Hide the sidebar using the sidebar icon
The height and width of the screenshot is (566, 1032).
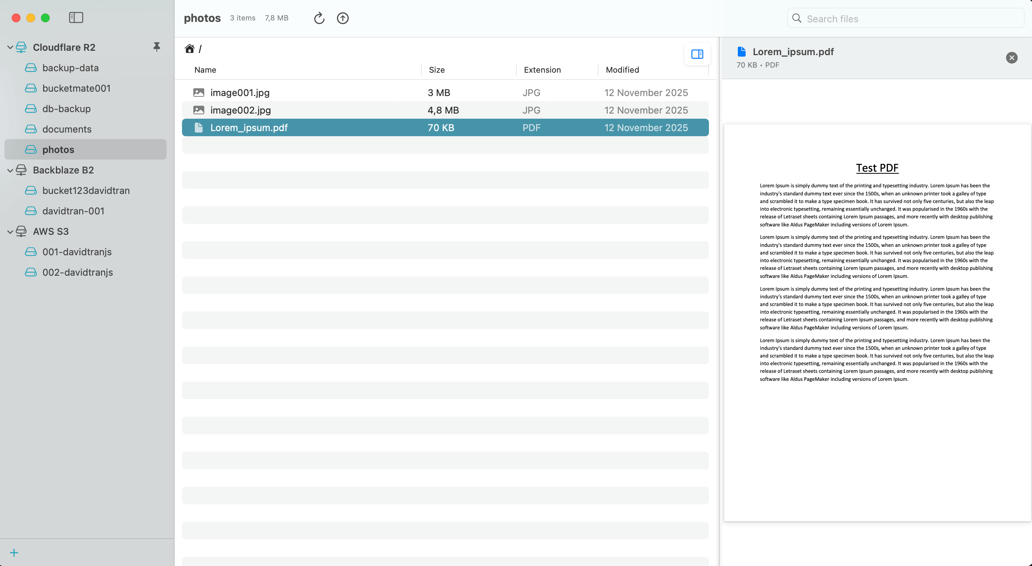76,18
